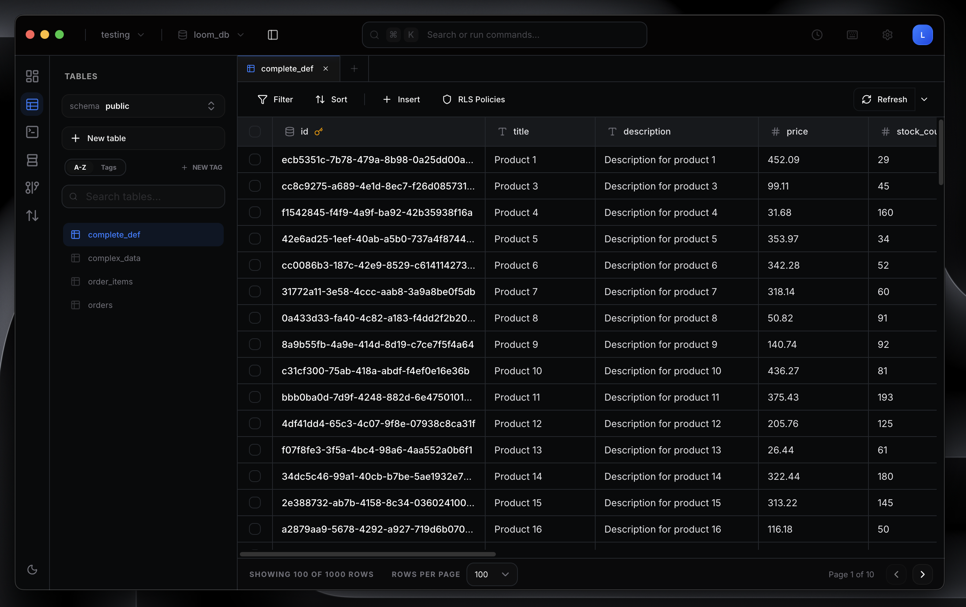
Task: Select the Product 7 row checkbox
Action: (255, 291)
